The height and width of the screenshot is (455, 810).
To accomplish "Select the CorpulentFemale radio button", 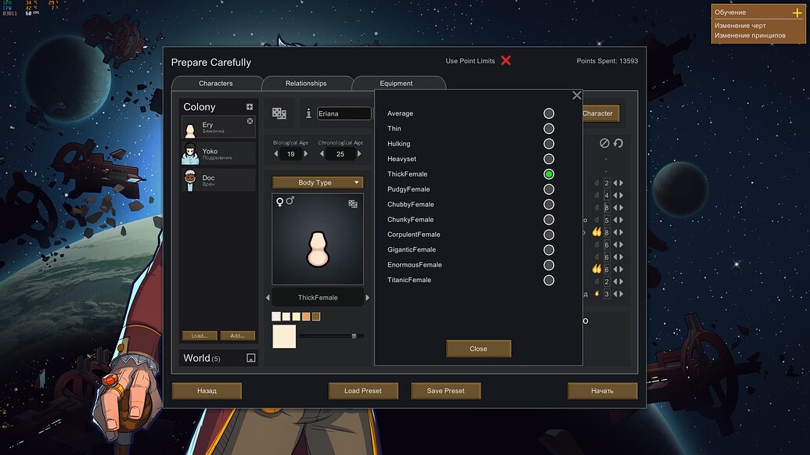I will coord(549,235).
